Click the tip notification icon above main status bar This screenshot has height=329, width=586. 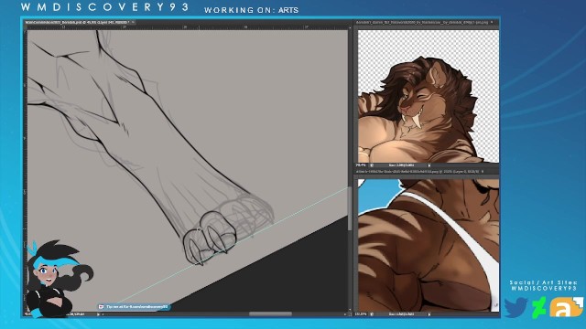(x=101, y=307)
